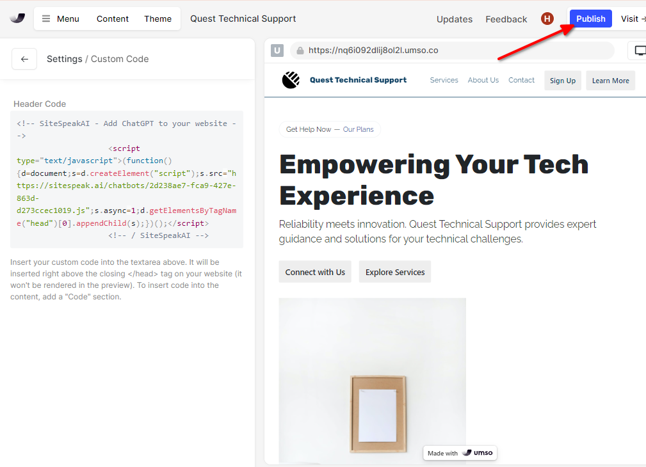Click the Sign Up button
Image resolution: width=646 pixels, height=467 pixels.
pyautogui.click(x=563, y=81)
